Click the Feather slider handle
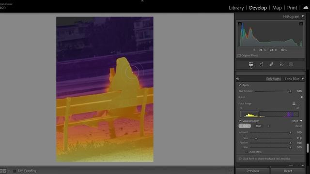310x174 pixels. tap(290, 143)
